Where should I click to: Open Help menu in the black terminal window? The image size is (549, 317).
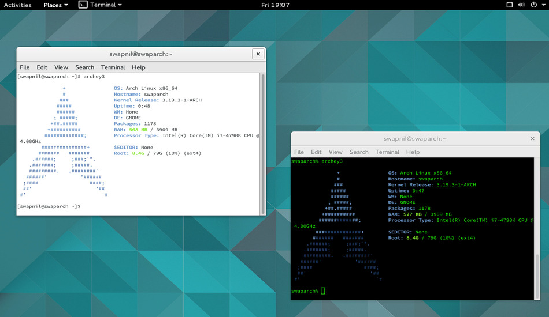tap(413, 152)
